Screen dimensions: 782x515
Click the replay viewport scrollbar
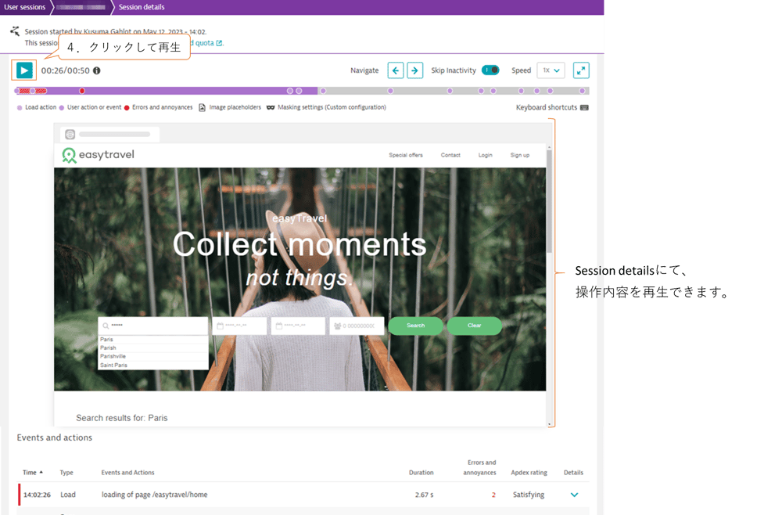pyautogui.click(x=549, y=201)
